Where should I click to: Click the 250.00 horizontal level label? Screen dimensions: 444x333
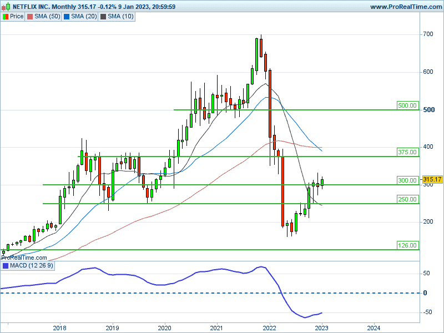coord(407,199)
